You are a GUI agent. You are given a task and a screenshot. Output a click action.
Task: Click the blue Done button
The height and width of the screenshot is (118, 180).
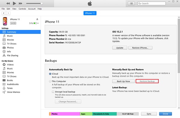tap(165, 114)
